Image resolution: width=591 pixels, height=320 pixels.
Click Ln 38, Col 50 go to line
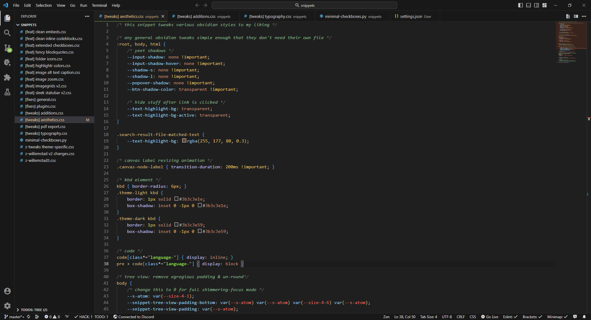click(x=405, y=317)
